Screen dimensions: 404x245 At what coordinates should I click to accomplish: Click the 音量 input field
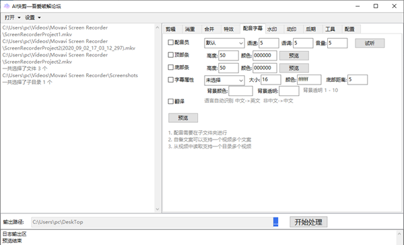pyautogui.click(x=337, y=43)
